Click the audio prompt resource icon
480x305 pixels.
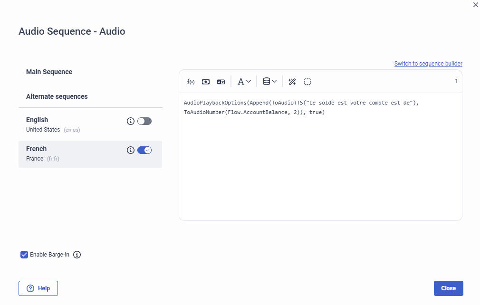[205, 81]
